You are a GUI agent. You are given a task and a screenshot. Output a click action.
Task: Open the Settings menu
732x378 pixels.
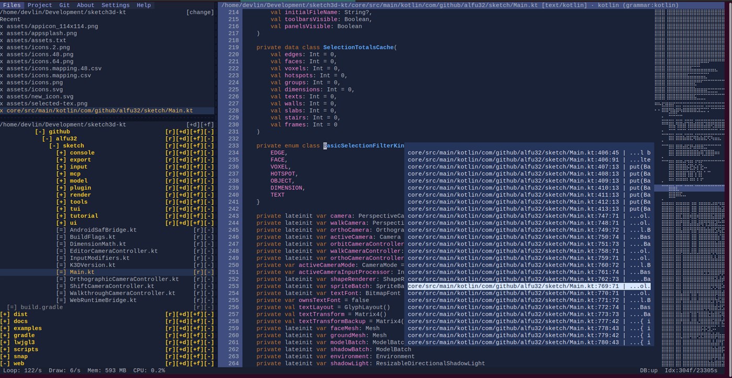(x=116, y=5)
